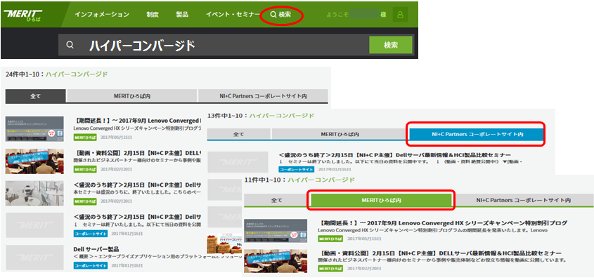Click MERIT placeholder thumbnail in 13件 results
594x280 pixels.
click(x=238, y=162)
